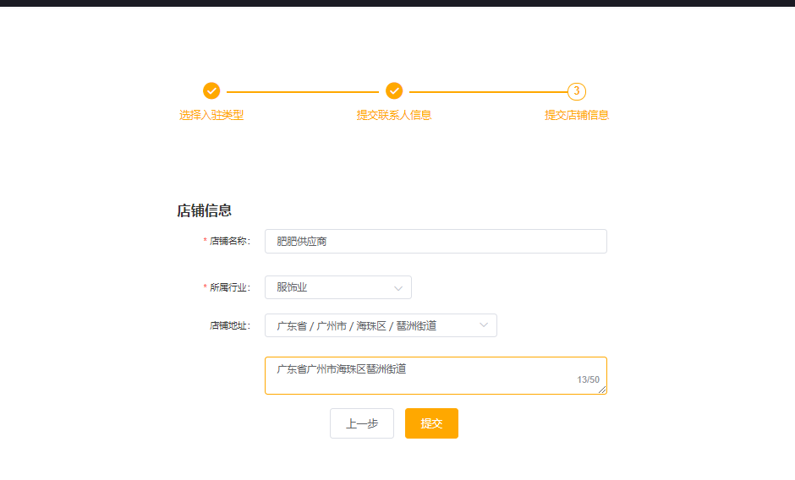
Task: Click the progress line between steps 2 and 3
Action: coord(486,91)
